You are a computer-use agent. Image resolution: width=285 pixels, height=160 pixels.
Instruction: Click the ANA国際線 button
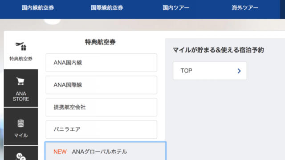101,85
